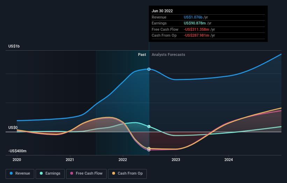Image resolution: width=287 pixels, height=183 pixels.
Task: Click the 2023 x-axis label
Action: pos(176,160)
